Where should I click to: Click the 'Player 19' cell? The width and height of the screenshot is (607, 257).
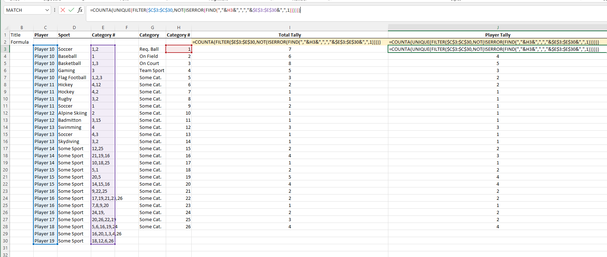(x=45, y=241)
